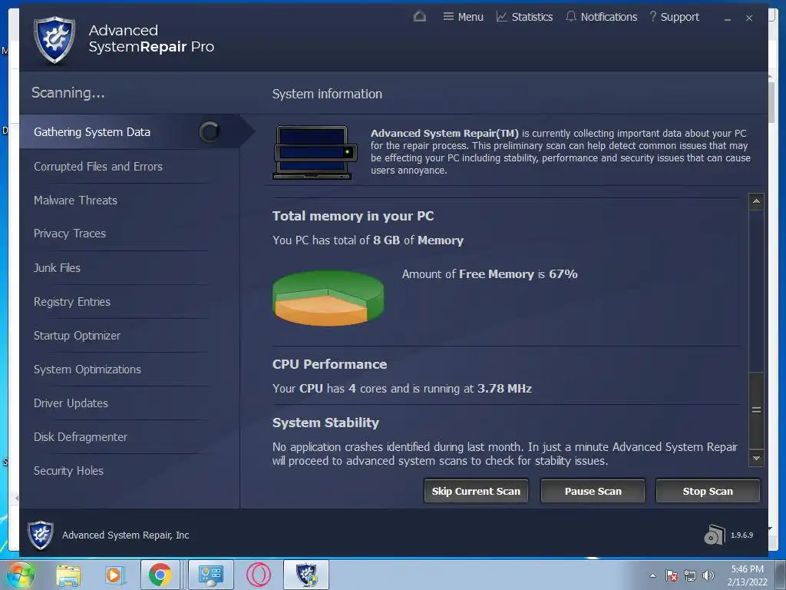Screen dimensions: 786x590
Task: Click the Advanced SystemRepair Pro shield logo
Action: 54,40
